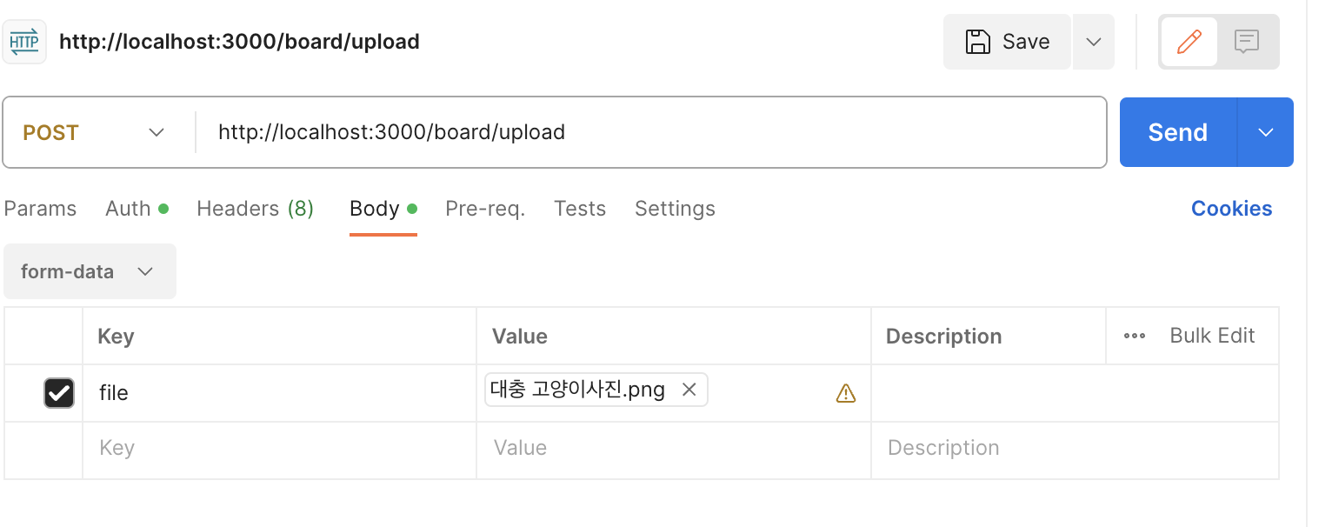Expand the Save options dropdown arrow
1332x527 pixels.
coord(1094,42)
